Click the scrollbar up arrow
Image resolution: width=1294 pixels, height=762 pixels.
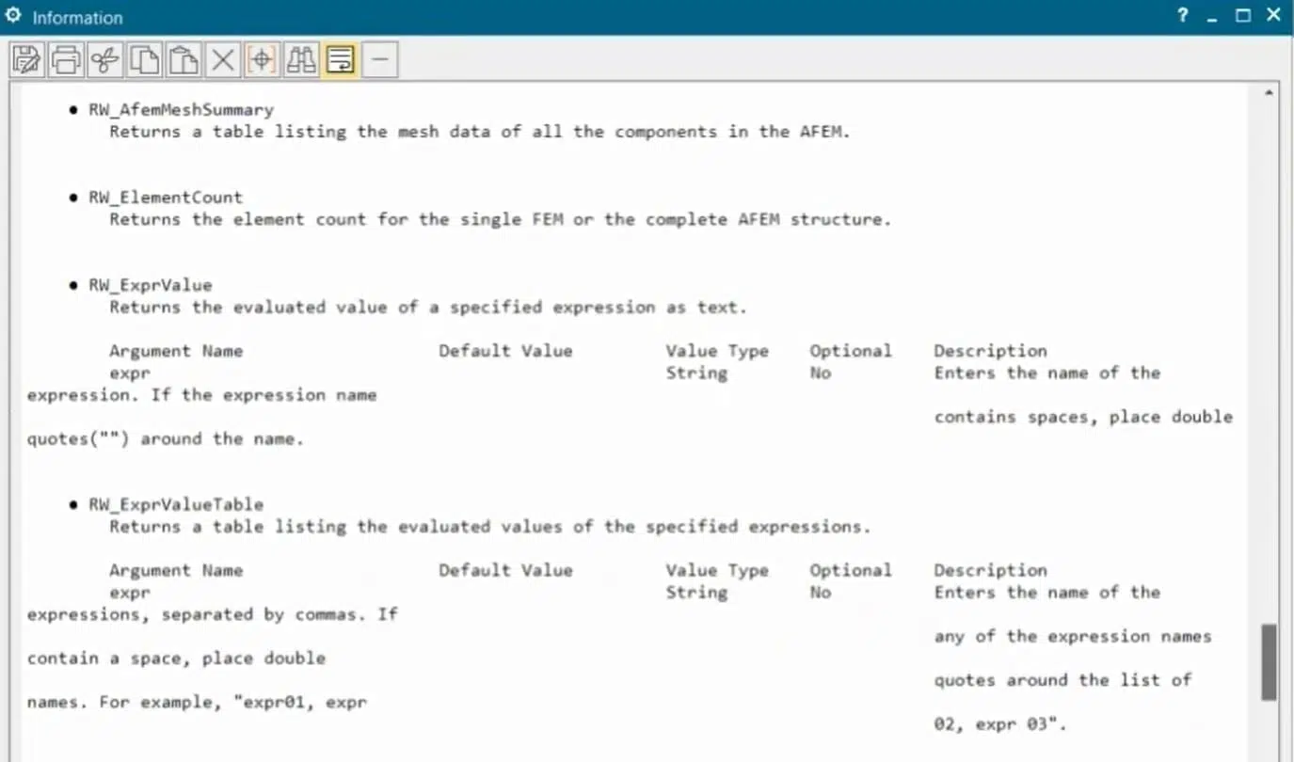click(x=1269, y=92)
